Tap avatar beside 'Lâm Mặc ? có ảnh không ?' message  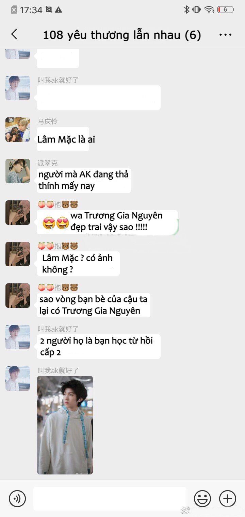pos(18,254)
